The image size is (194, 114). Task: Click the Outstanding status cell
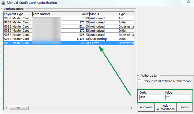104,39
